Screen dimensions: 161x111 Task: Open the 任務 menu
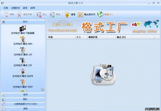point(6,8)
